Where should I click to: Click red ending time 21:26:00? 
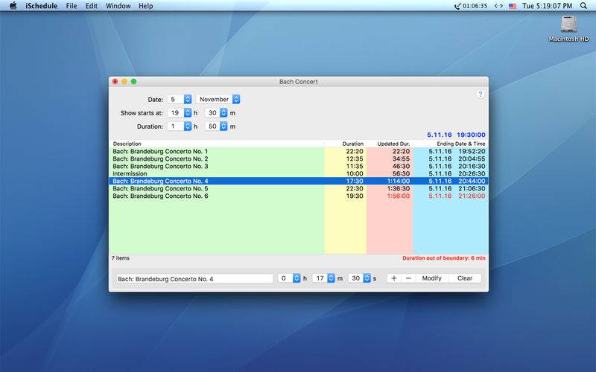point(472,196)
